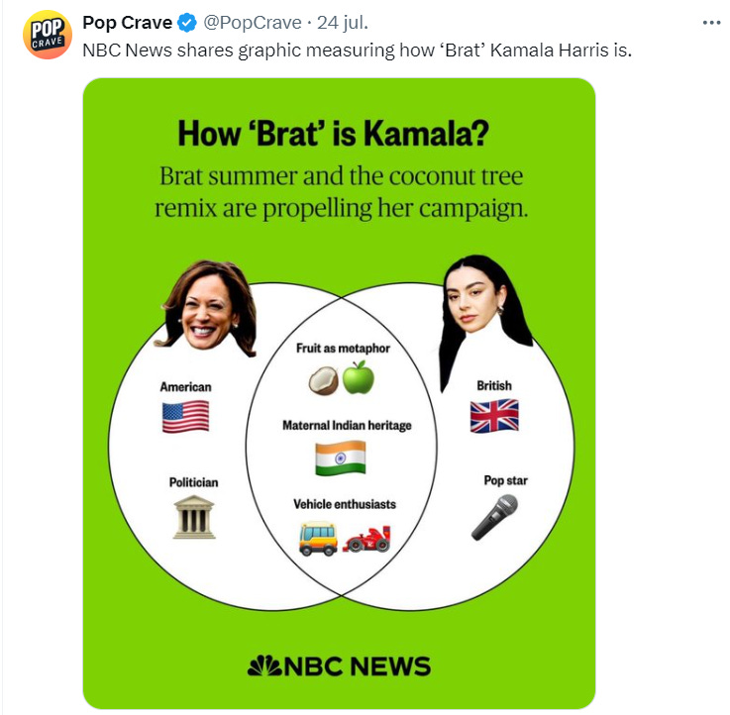Click the American flag emoji
Viewport: 730px width, 715px height.
coord(185,417)
